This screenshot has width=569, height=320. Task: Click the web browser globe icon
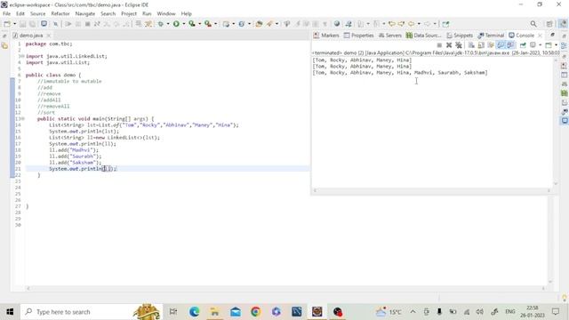click(337, 24)
